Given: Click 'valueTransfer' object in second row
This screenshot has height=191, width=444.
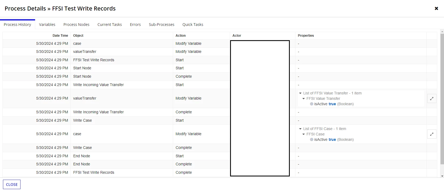Looking at the screenshot, I should click(85, 52).
